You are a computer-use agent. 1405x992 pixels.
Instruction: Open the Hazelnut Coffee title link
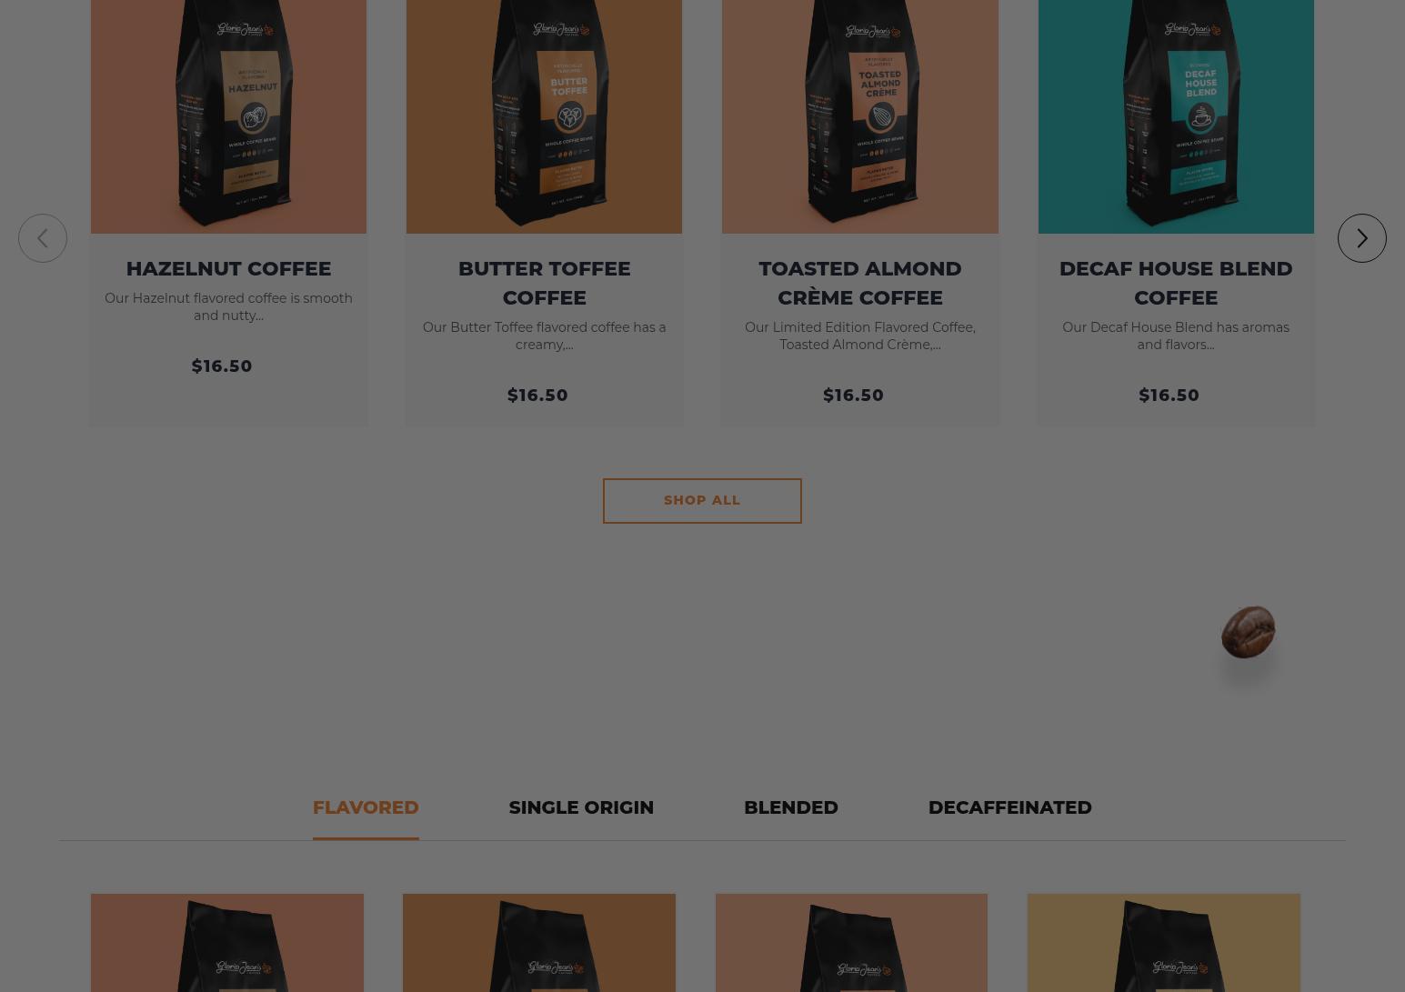coord(228,268)
